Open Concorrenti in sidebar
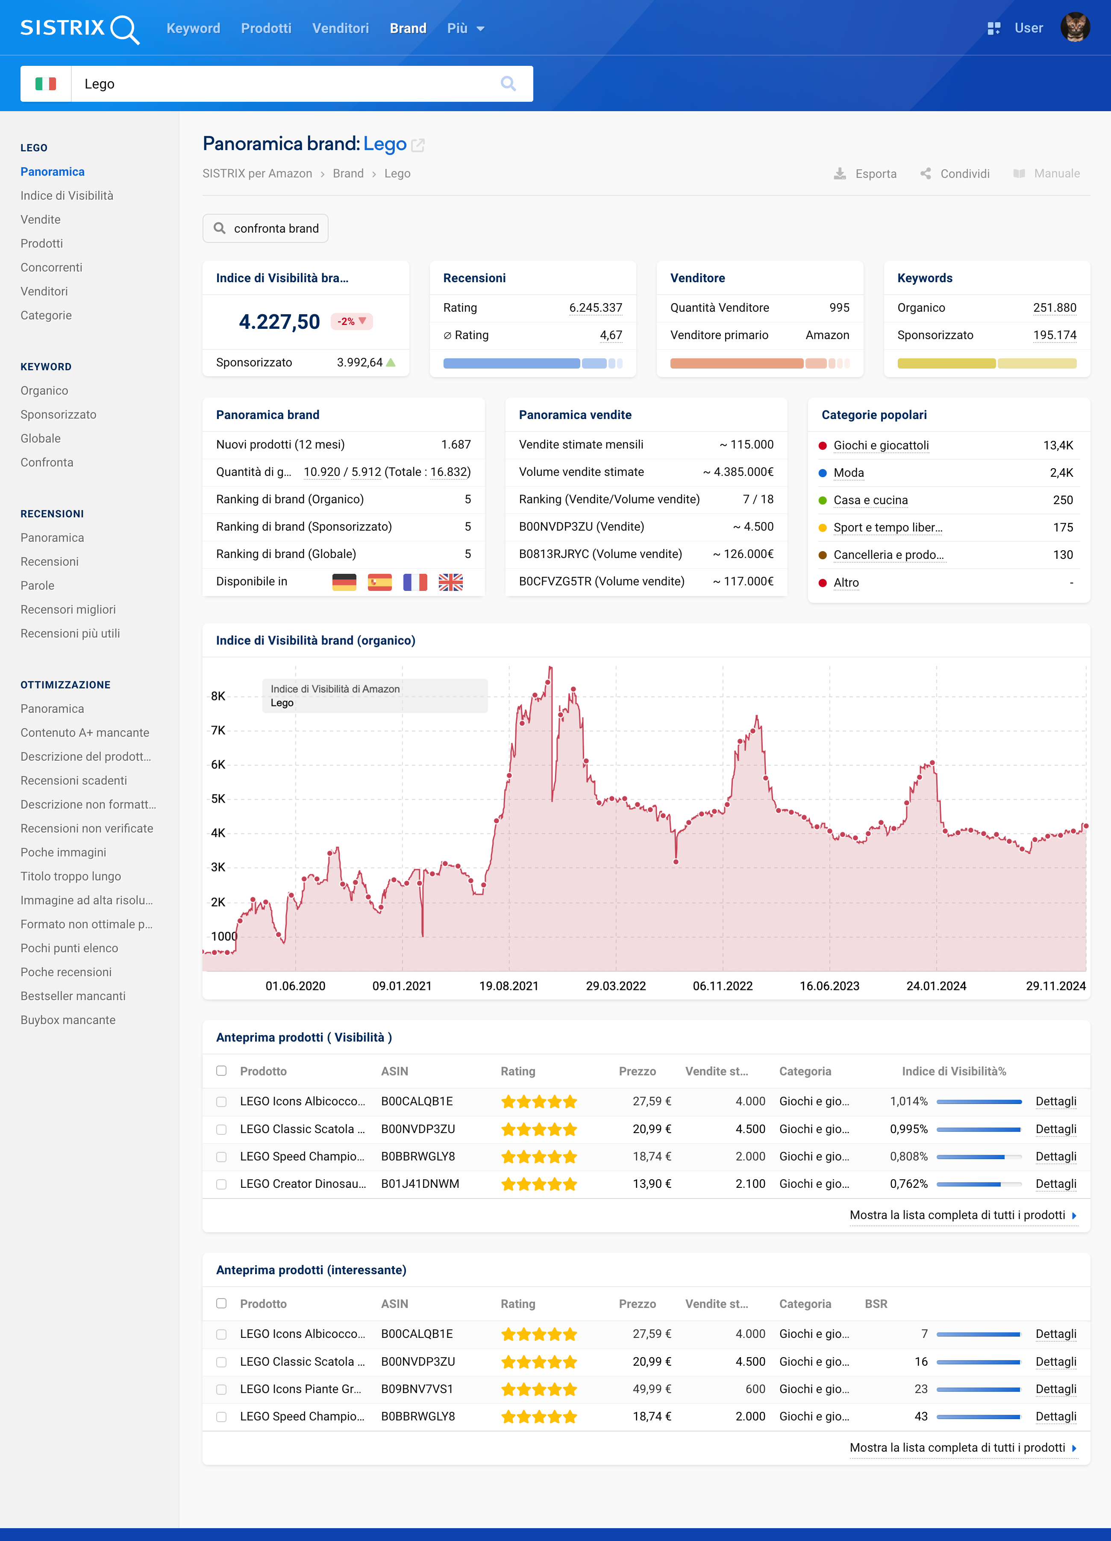 pos(51,268)
